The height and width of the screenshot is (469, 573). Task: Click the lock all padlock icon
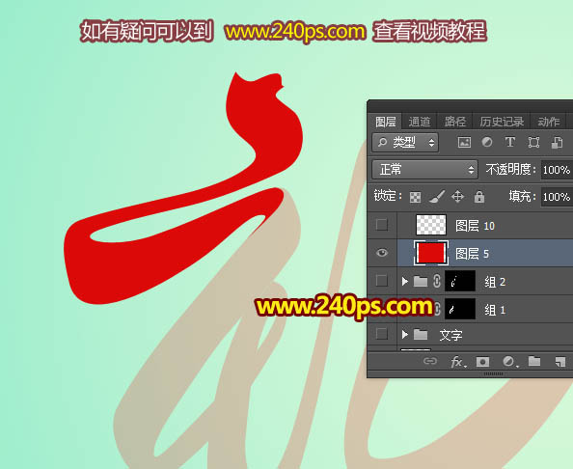point(479,197)
